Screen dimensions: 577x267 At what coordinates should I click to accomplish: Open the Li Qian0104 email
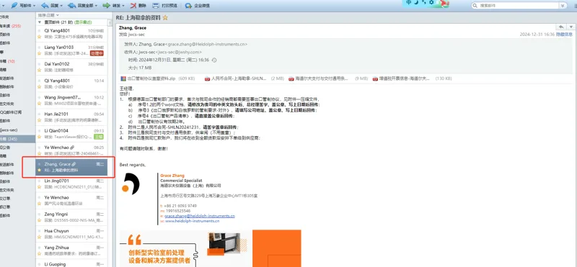(x=71, y=134)
